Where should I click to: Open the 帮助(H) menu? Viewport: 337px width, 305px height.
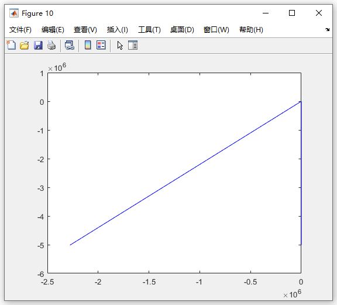(251, 30)
